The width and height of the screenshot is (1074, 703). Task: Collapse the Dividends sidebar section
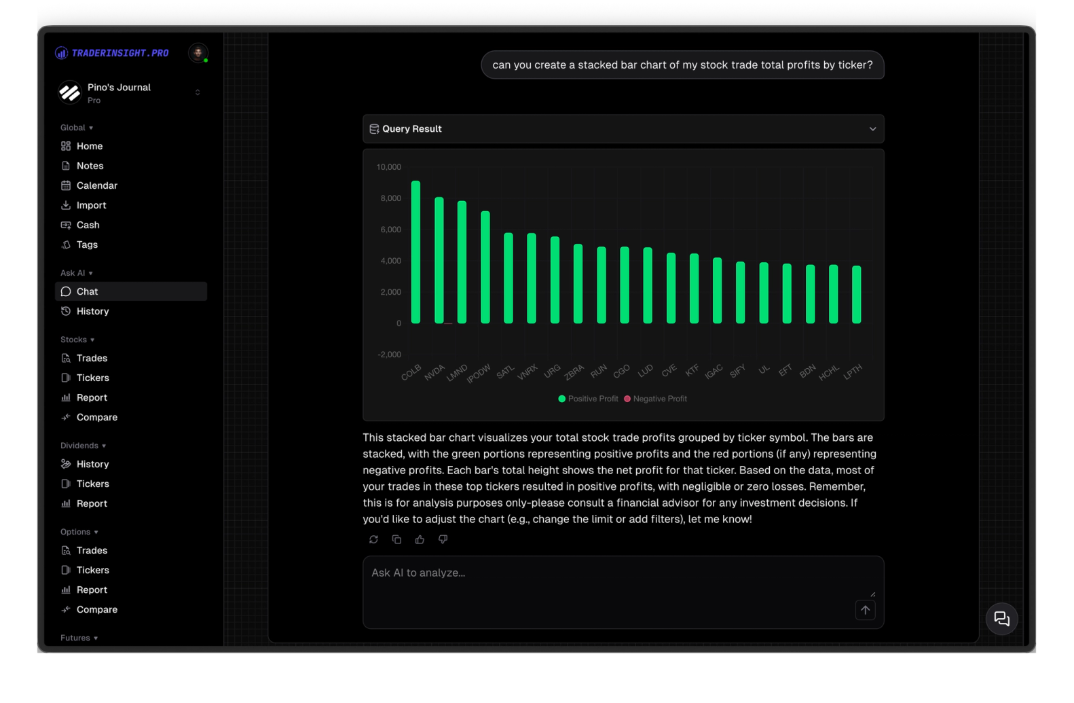[83, 446]
